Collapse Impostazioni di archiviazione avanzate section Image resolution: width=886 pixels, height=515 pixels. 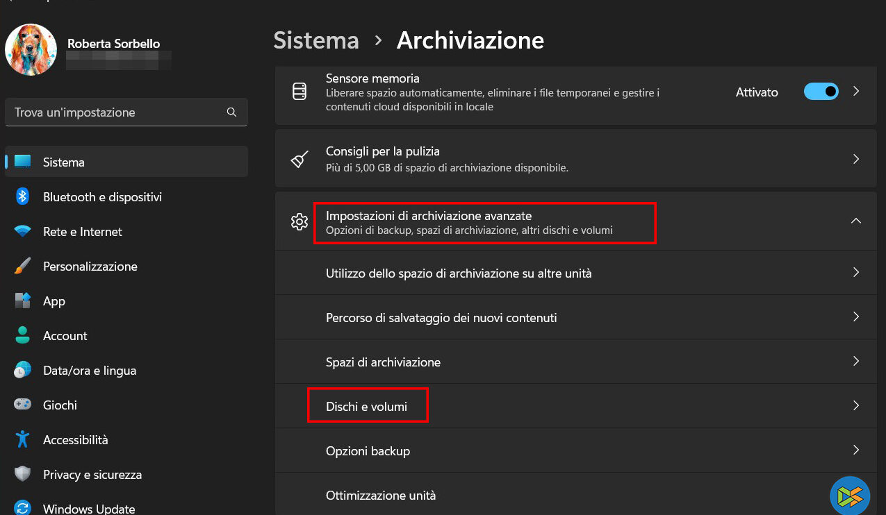pyautogui.click(x=856, y=221)
